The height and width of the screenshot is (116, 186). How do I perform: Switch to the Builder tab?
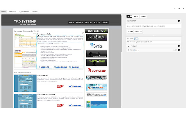pyautogui.click(x=3, y=12)
